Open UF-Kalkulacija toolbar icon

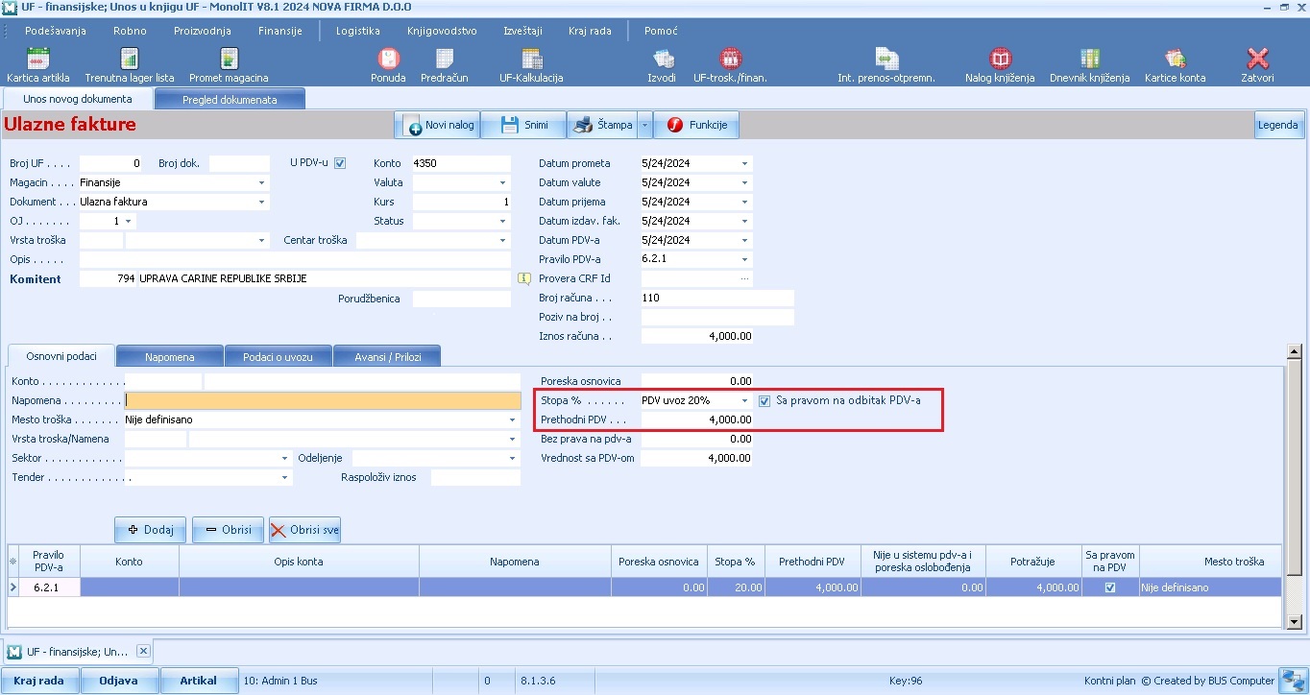531,65
